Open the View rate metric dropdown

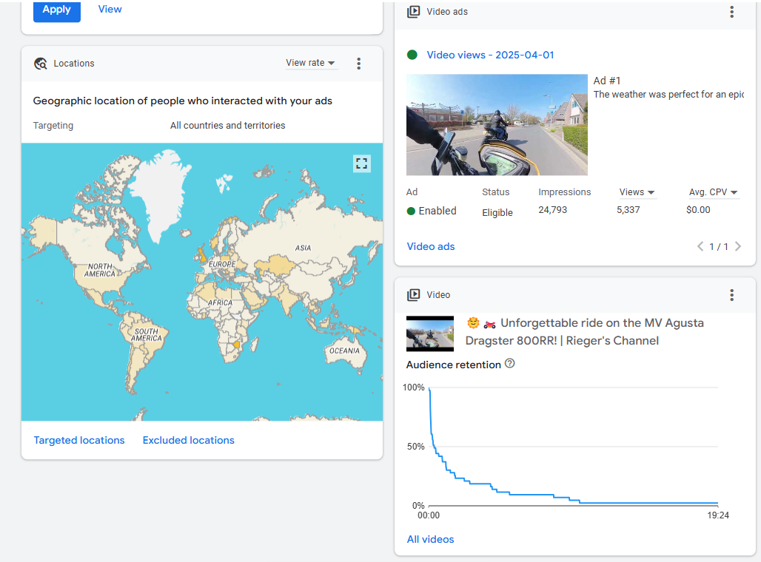[x=311, y=63]
